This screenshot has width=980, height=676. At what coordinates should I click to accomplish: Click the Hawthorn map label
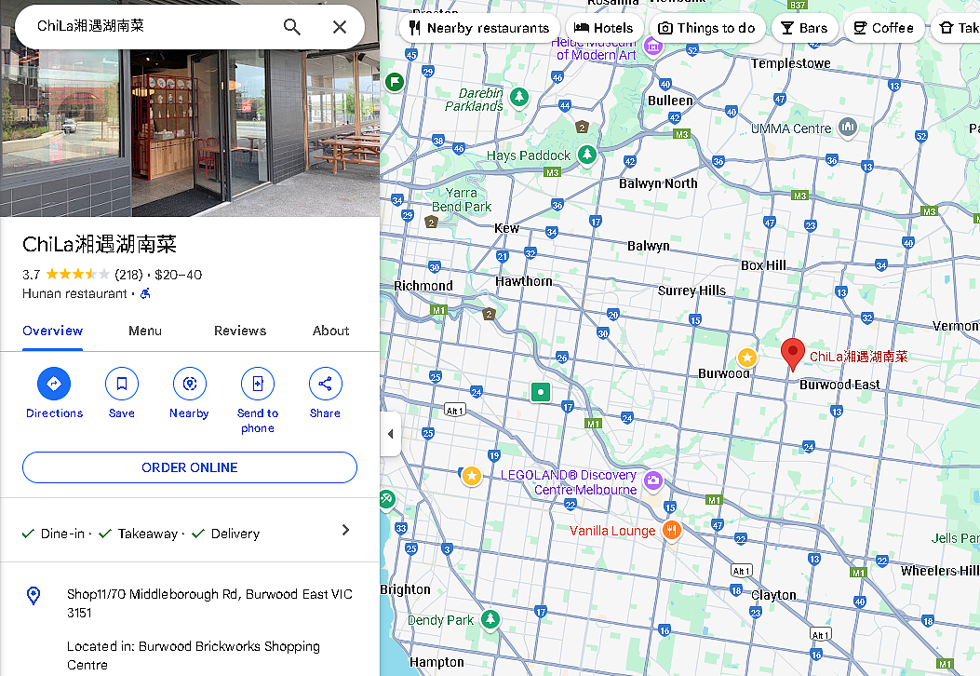(x=524, y=281)
